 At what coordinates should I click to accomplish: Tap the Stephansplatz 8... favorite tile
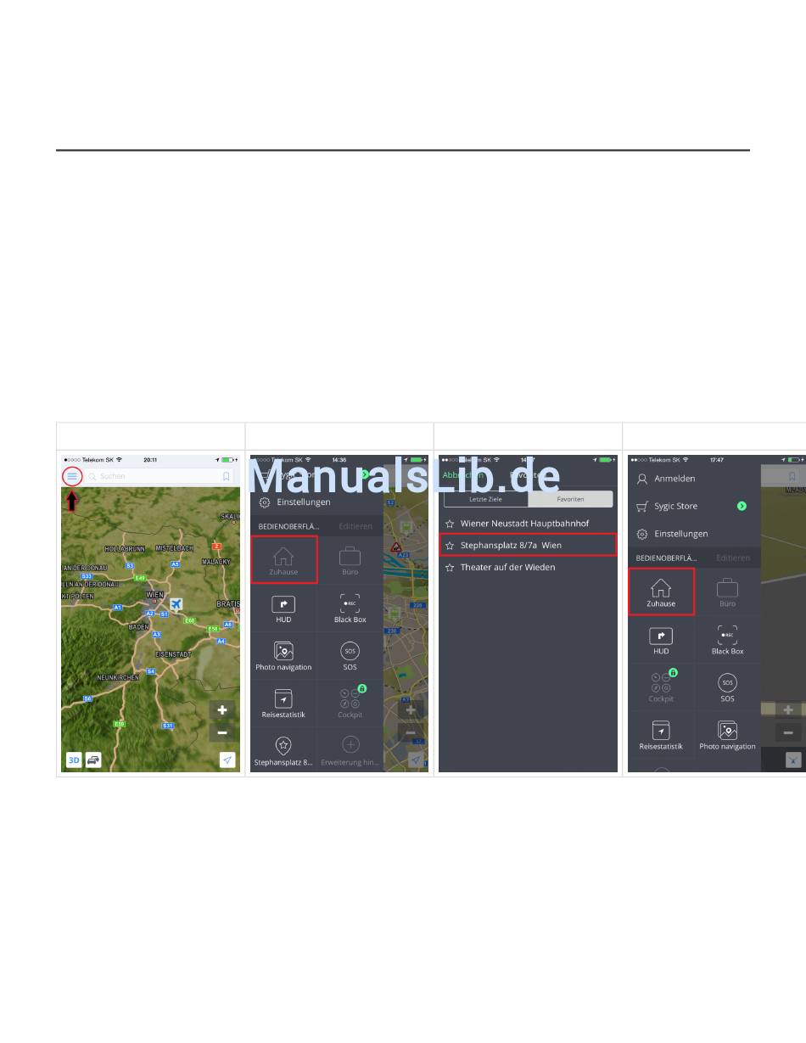pyautogui.click(x=283, y=750)
